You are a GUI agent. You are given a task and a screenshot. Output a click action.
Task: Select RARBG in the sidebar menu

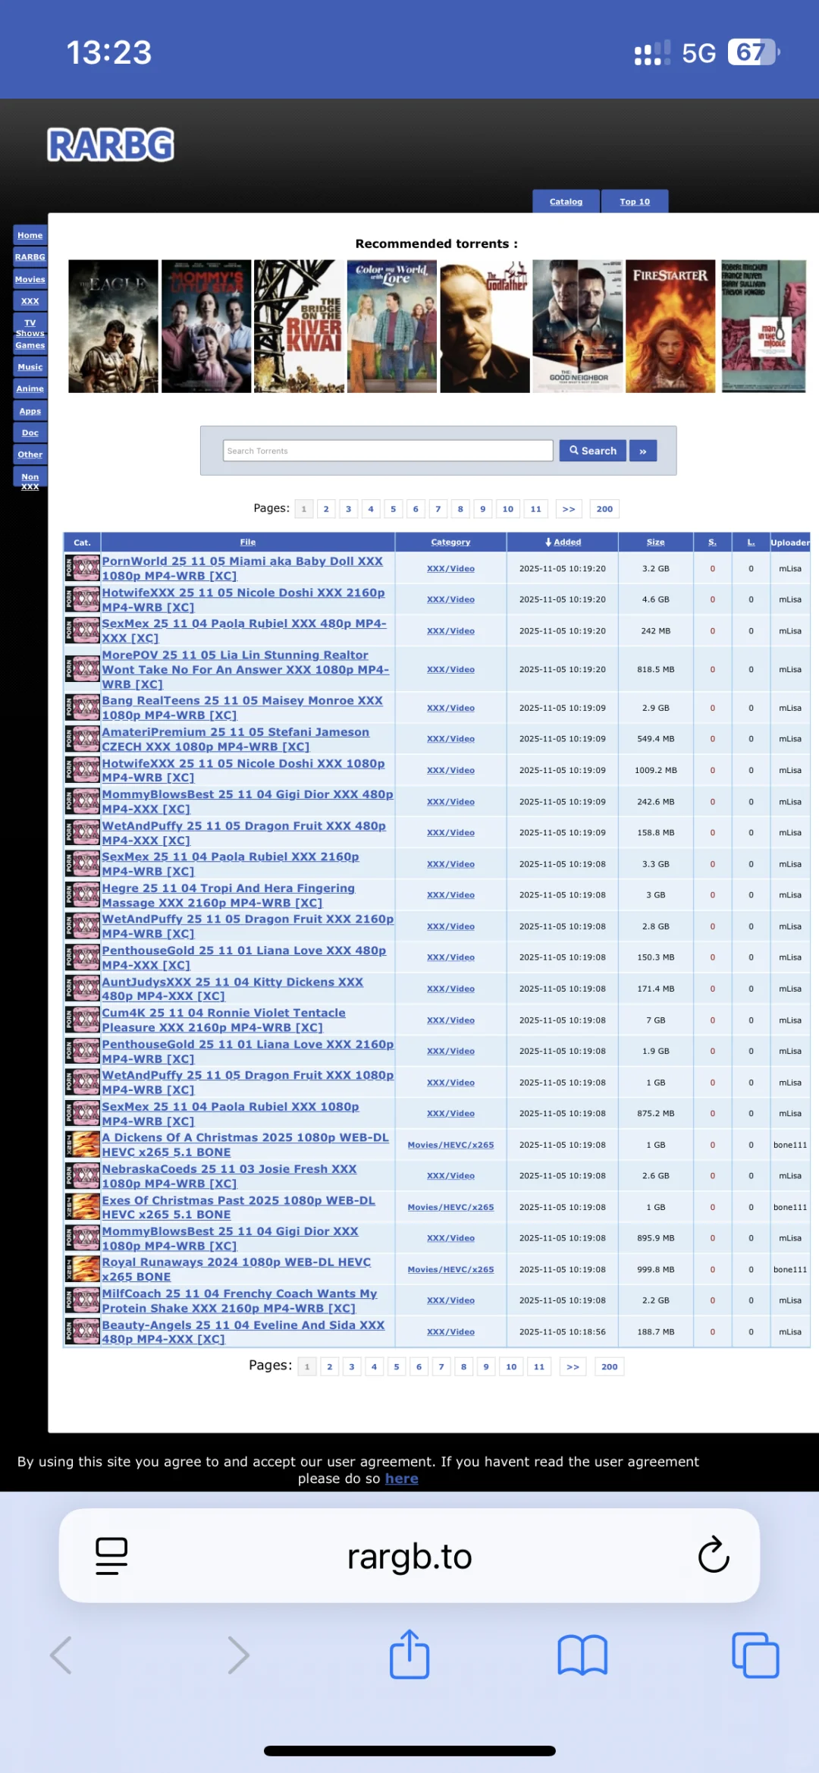pyautogui.click(x=30, y=257)
